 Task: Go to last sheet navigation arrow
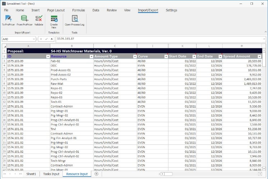click(20, 174)
